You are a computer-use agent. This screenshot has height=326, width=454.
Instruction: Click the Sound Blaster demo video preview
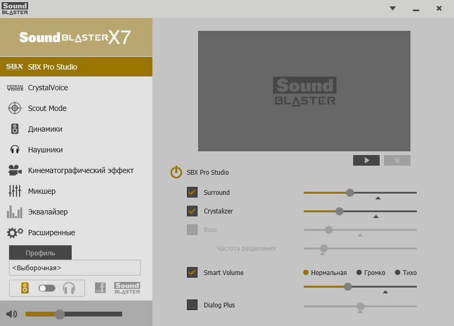[x=304, y=91]
